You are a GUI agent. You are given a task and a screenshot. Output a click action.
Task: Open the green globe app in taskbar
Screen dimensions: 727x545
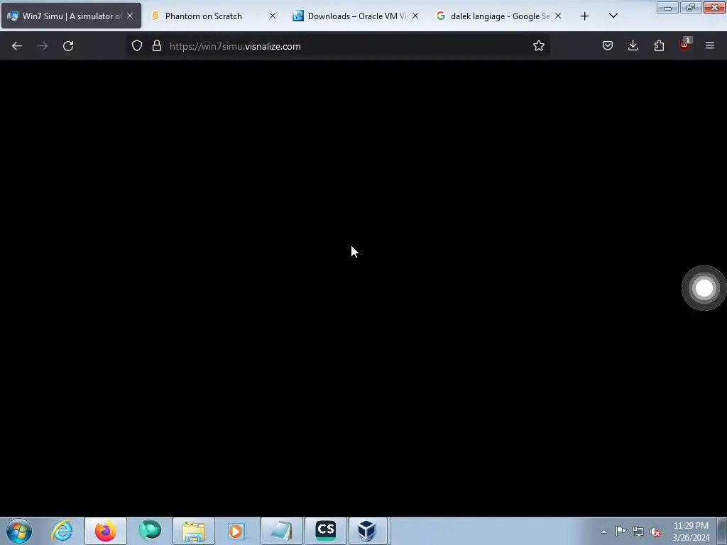pos(149,531)
